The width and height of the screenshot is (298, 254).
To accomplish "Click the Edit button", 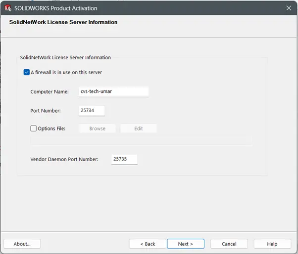I will [x=139, y=128].
